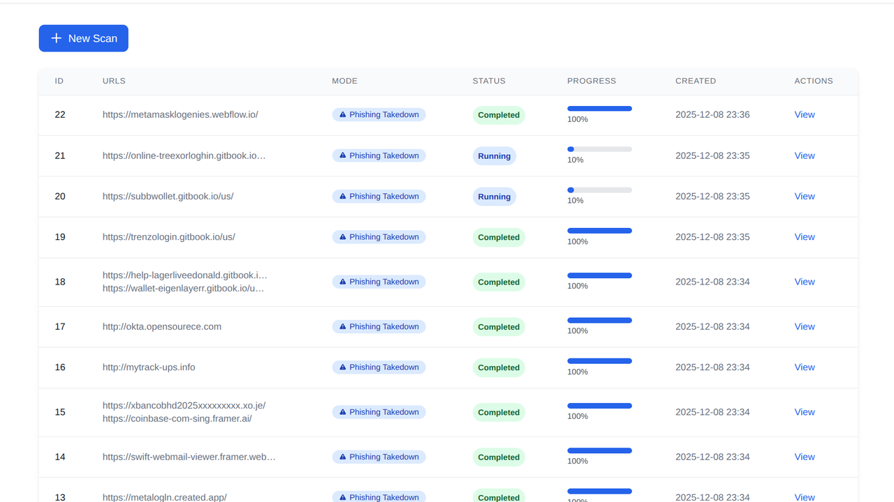Click warning icon in scan 15 mode badge
This screenshot has height=502, width=894.
click(x=343, y=412)
